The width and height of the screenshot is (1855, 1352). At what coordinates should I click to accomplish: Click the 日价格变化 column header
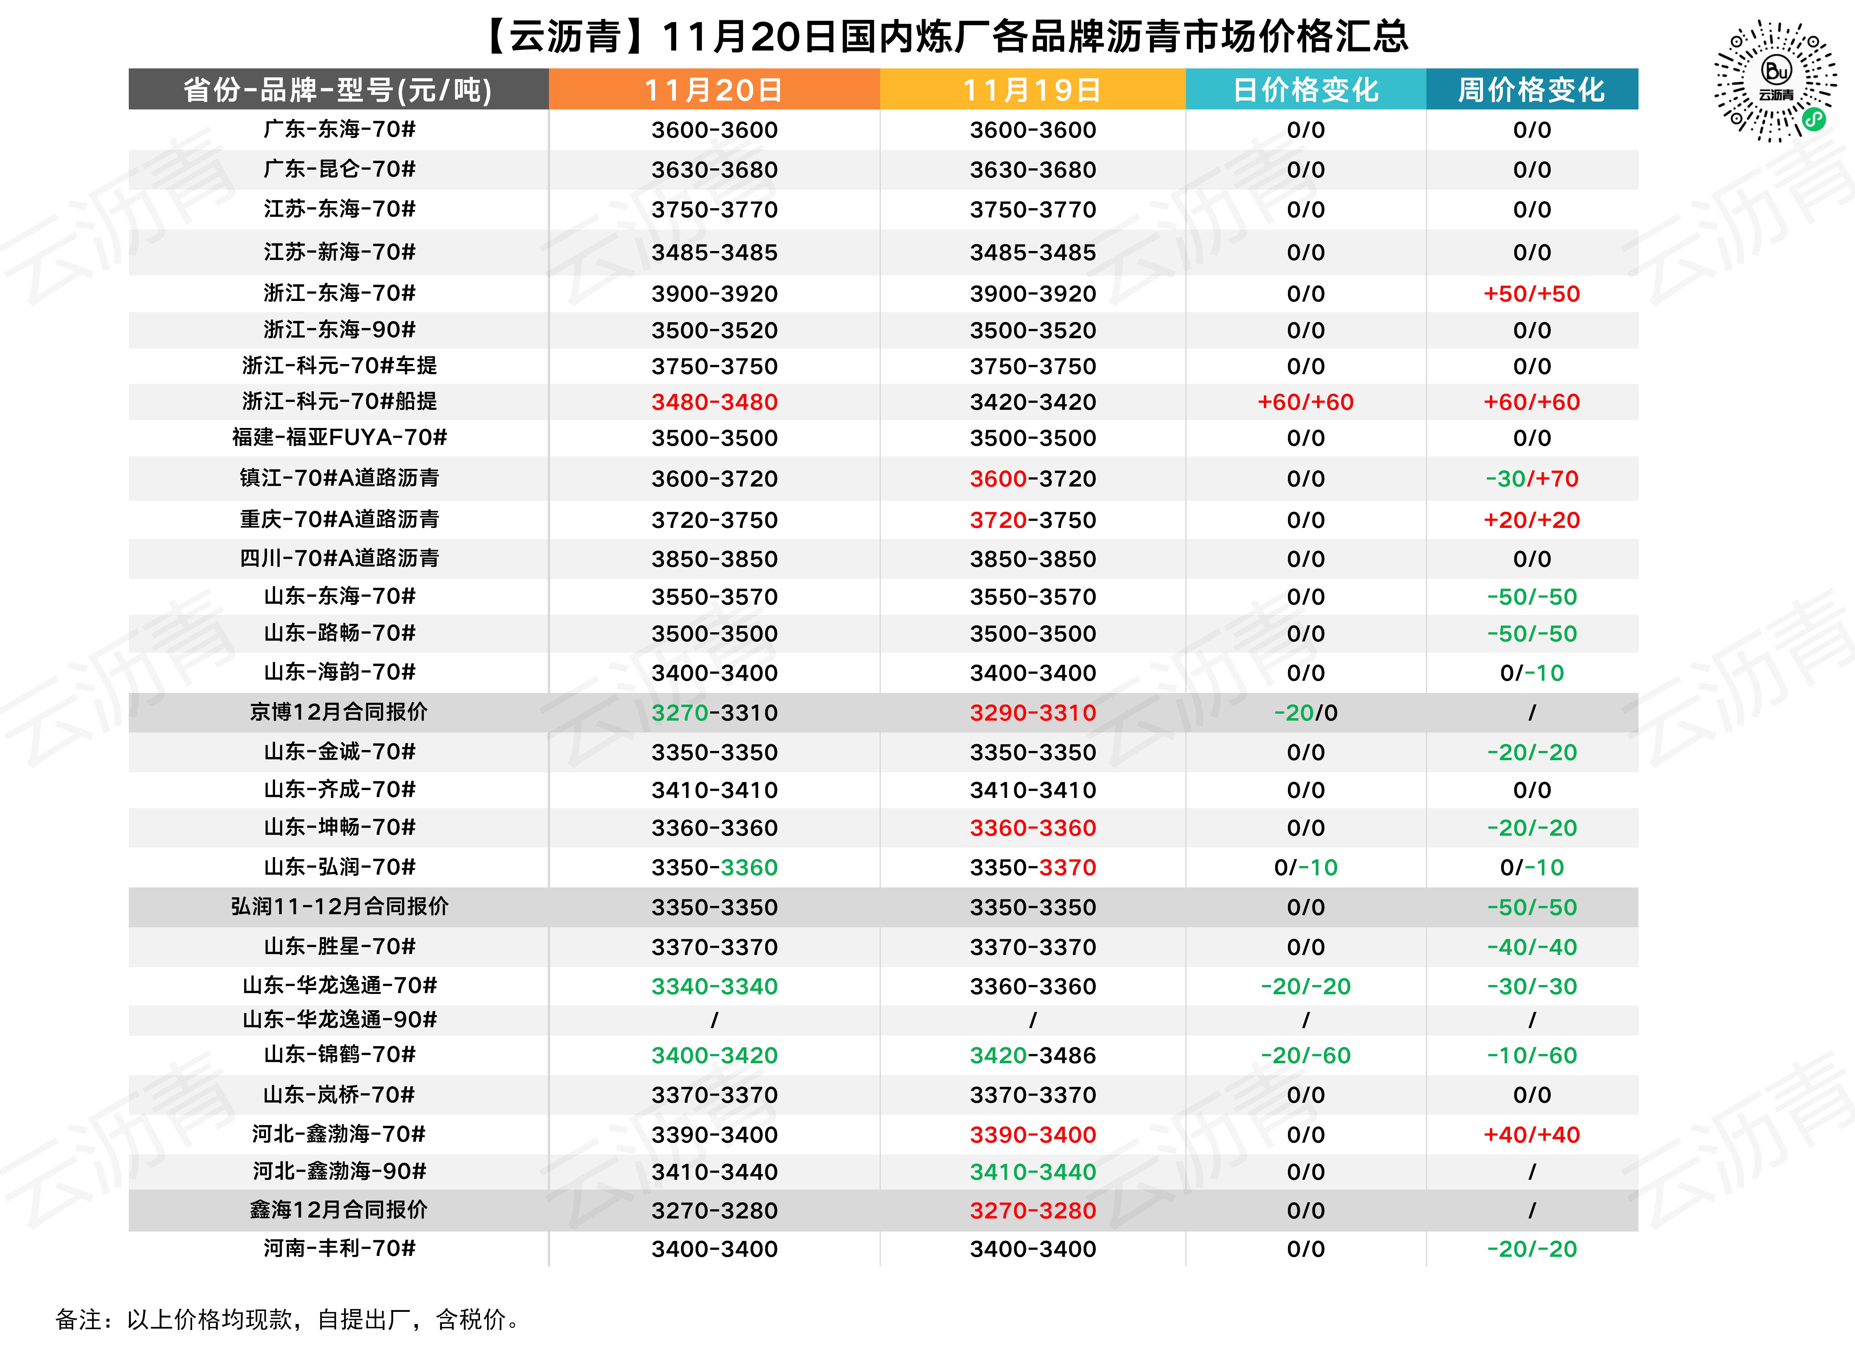pos(1306,89)
